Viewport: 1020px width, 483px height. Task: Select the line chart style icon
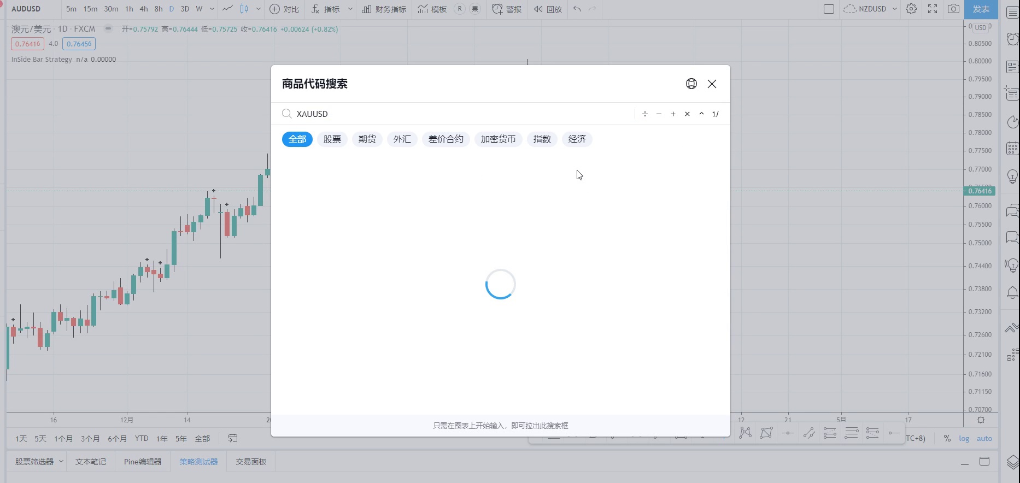227,9
